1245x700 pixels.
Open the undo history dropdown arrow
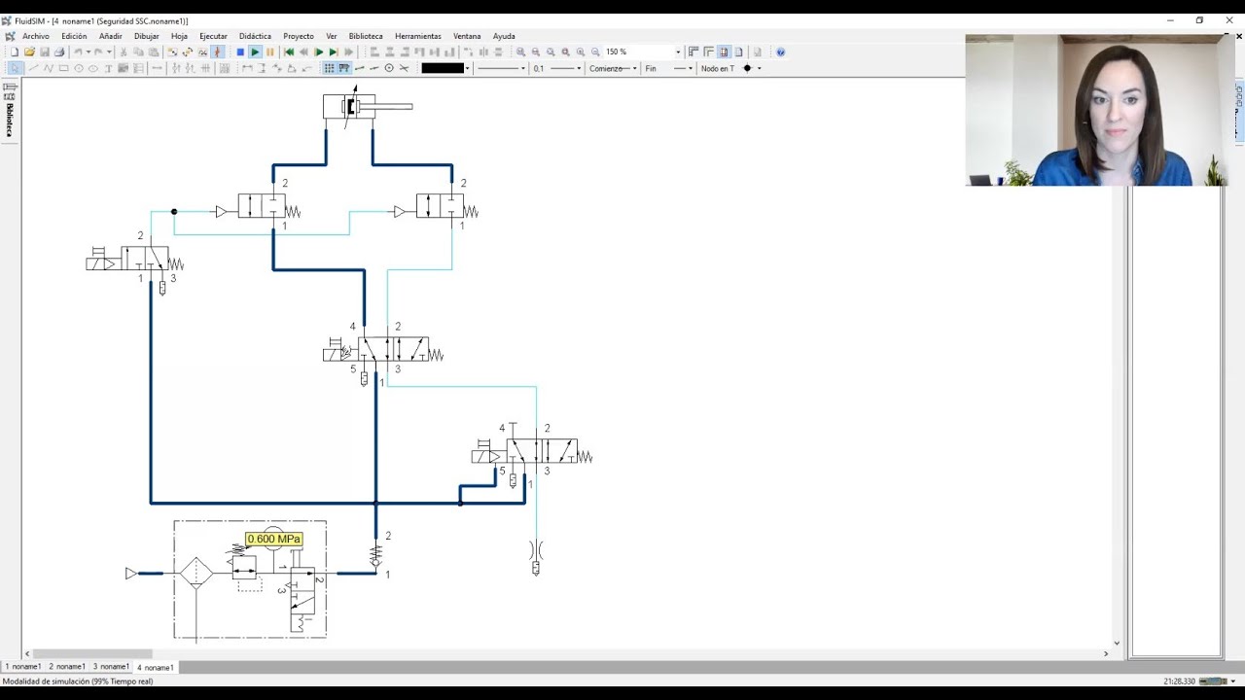(88, 52)
